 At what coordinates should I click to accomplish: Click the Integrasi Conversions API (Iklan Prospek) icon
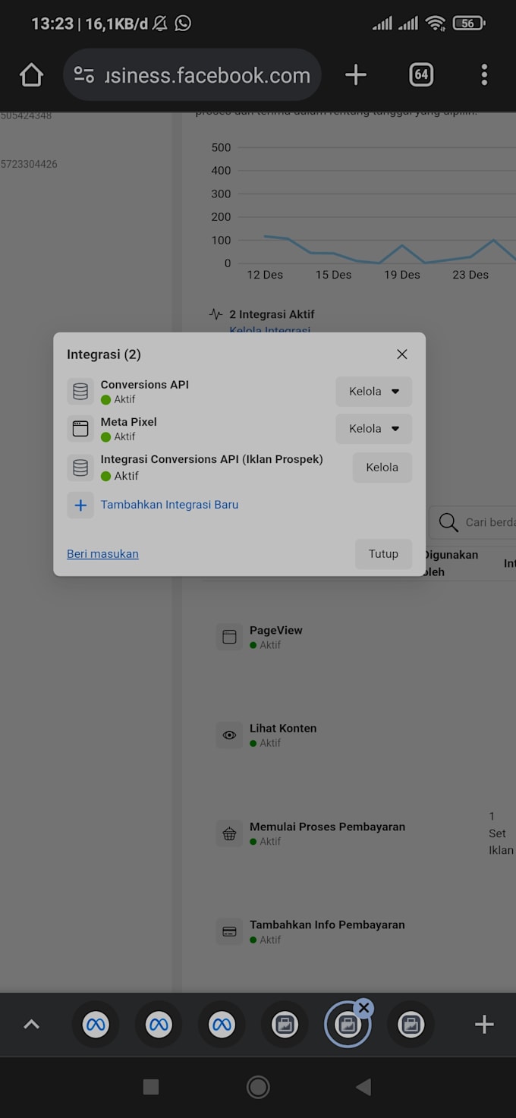click(80, 467)
